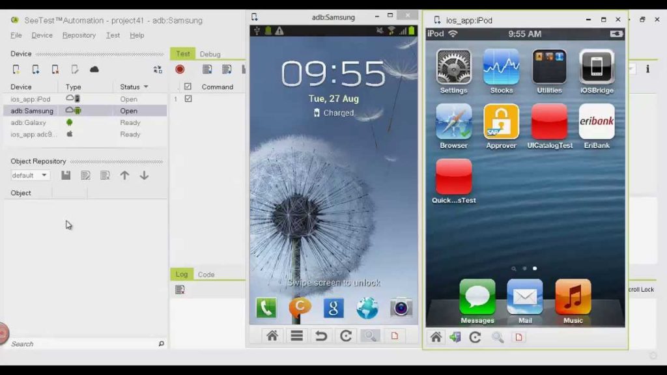
Task: Tap the Google search app on Samsung screen
Action: [x=333, y=308]
